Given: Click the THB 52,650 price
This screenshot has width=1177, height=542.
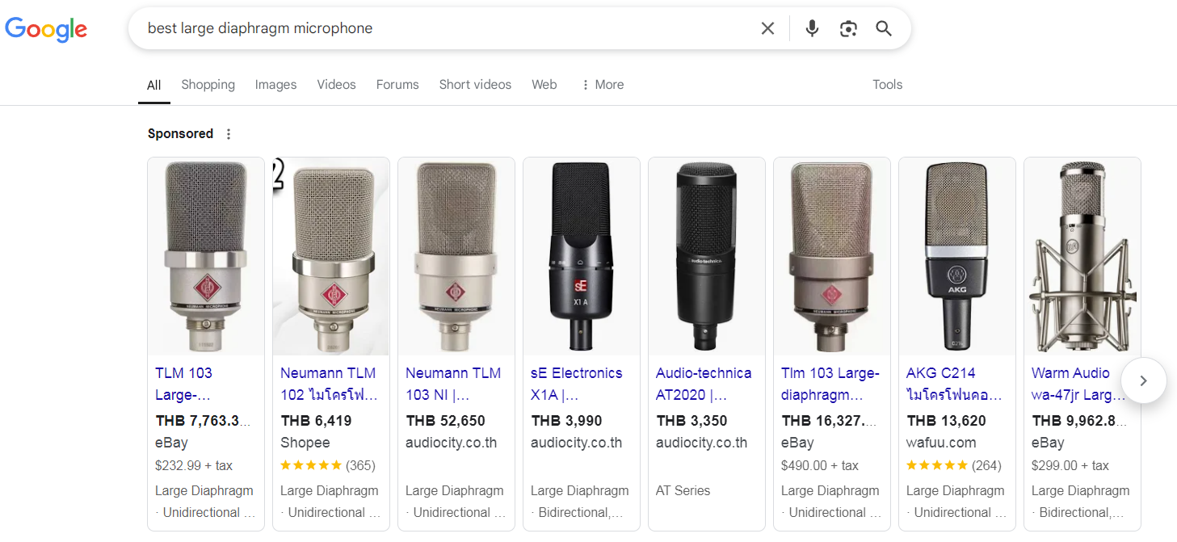Looking at the screenshot, I should tap(445, 421).
